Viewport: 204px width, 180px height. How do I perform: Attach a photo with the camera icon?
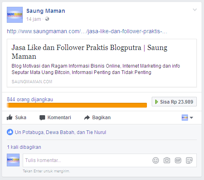point(167,160)
